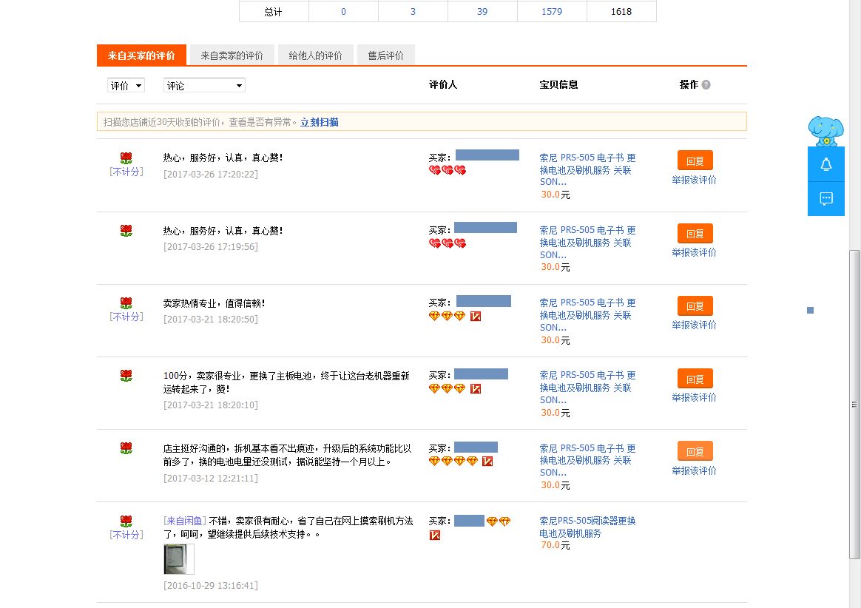861x608 pixels.
Task: Open the chat message icon in right sidebar
Action: point(826,198)
